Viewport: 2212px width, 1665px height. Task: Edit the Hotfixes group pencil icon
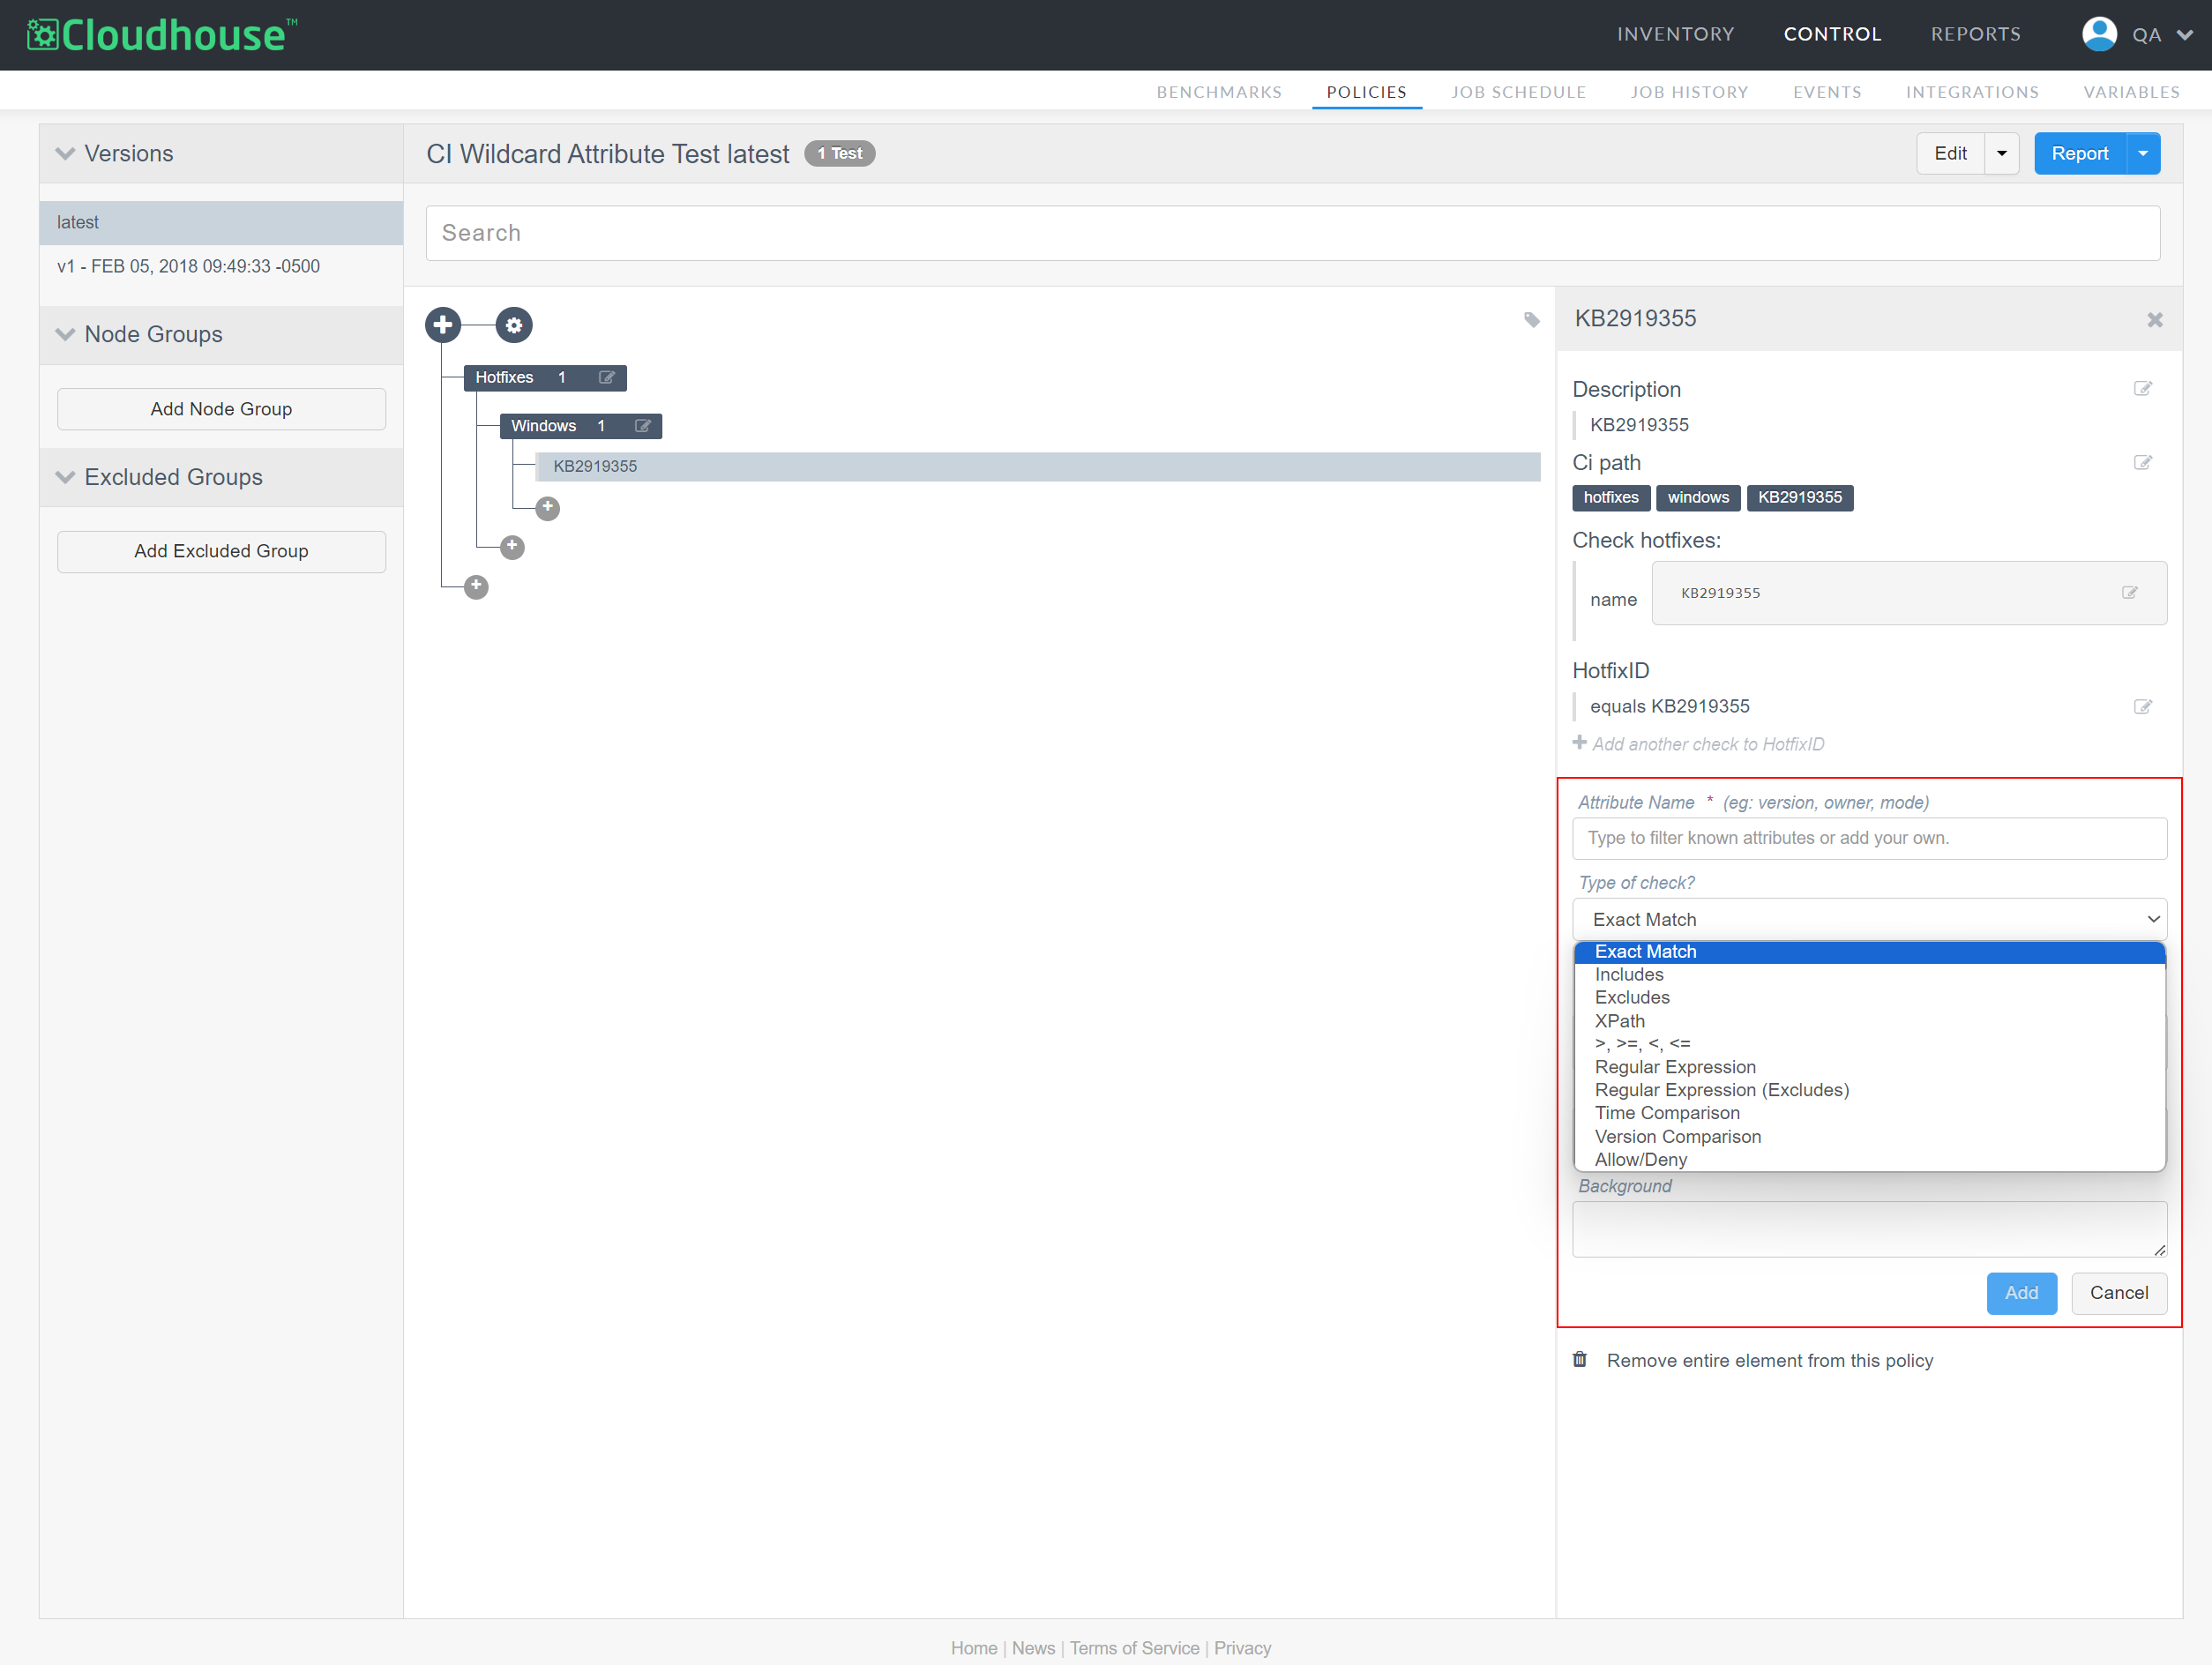[x=606, y=377]
